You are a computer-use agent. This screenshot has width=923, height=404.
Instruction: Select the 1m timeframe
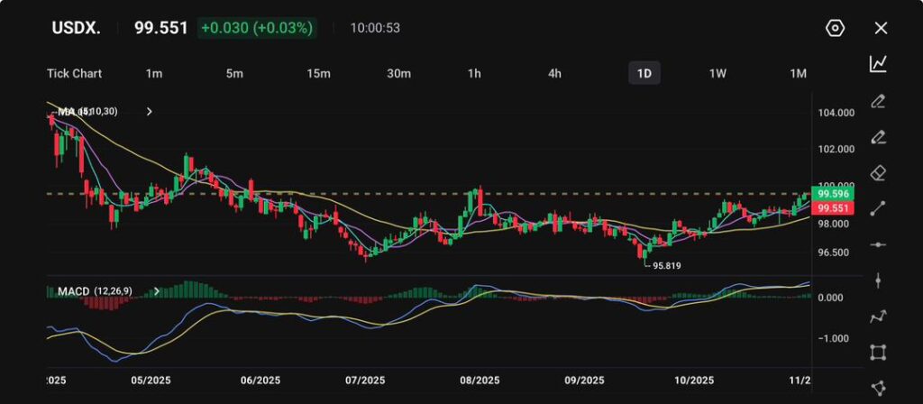click(153, 73)
